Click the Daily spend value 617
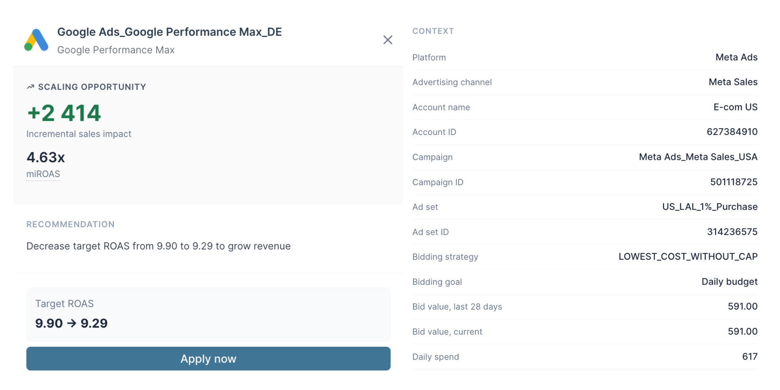This screenshot has width=780, height=390. tap(750, 356)
